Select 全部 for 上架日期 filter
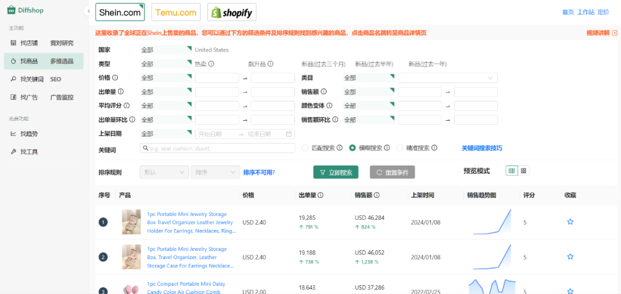Image resolution: width=621 pixels, height=294 pixels. pos(166,133)
